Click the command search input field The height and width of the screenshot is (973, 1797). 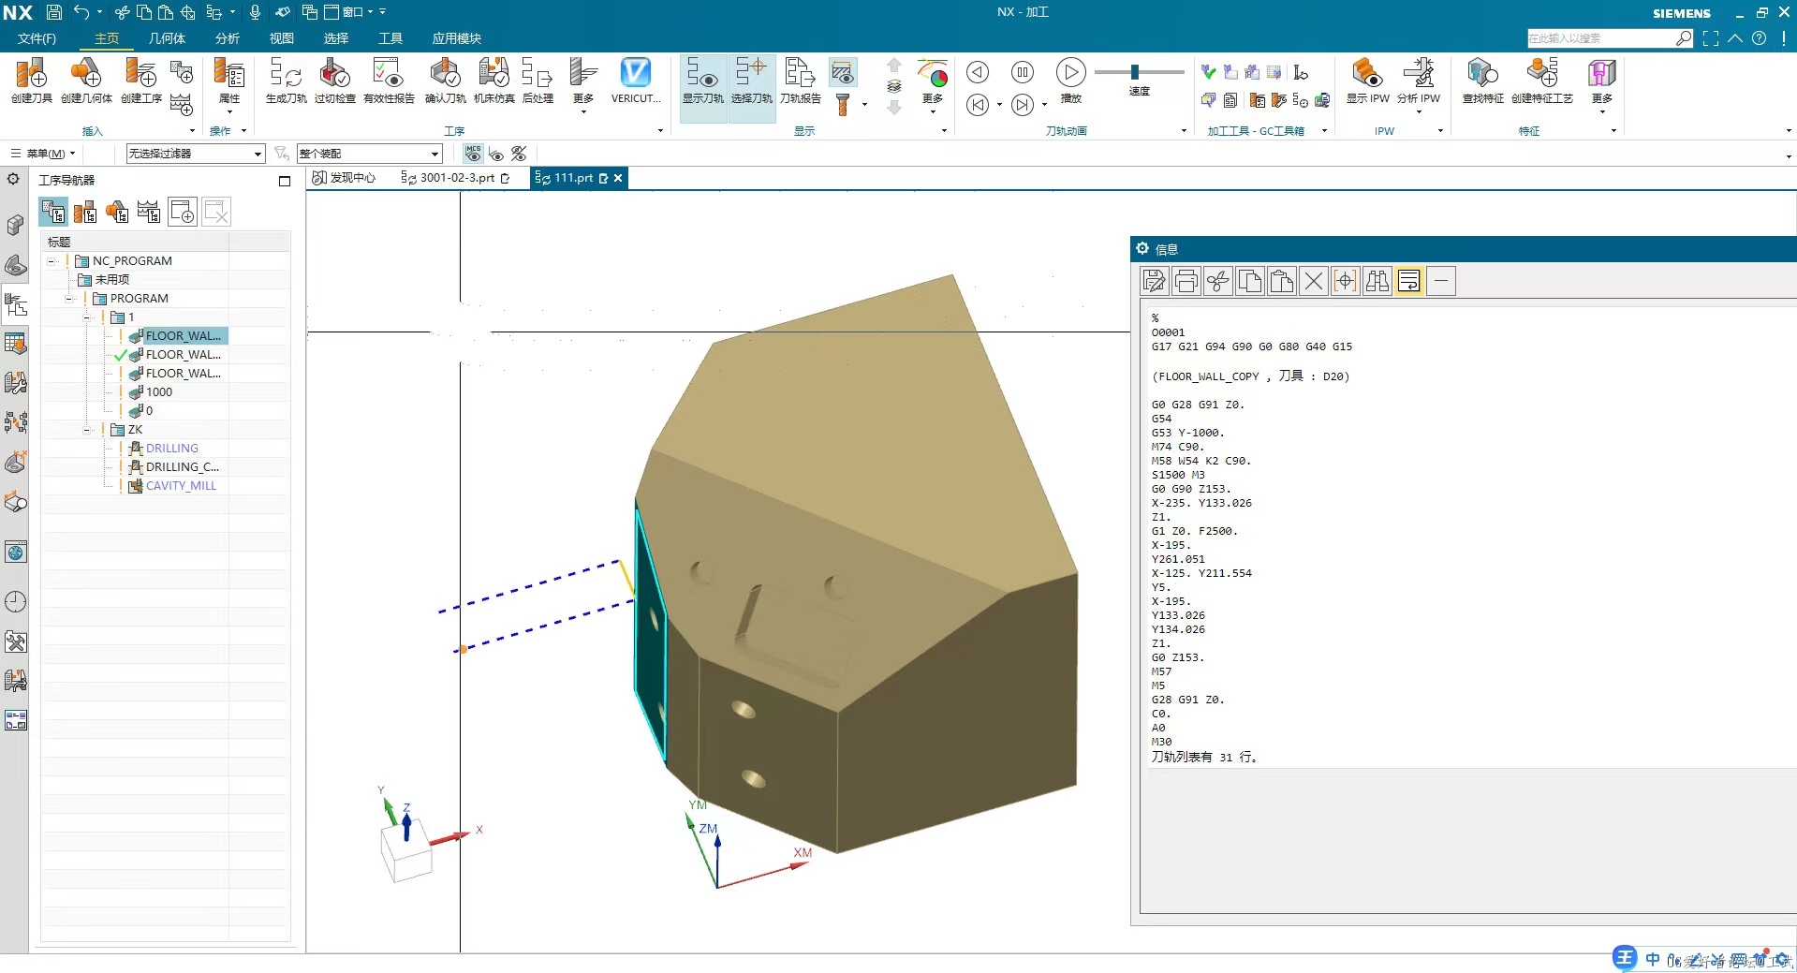click(x=1601, y=38)
